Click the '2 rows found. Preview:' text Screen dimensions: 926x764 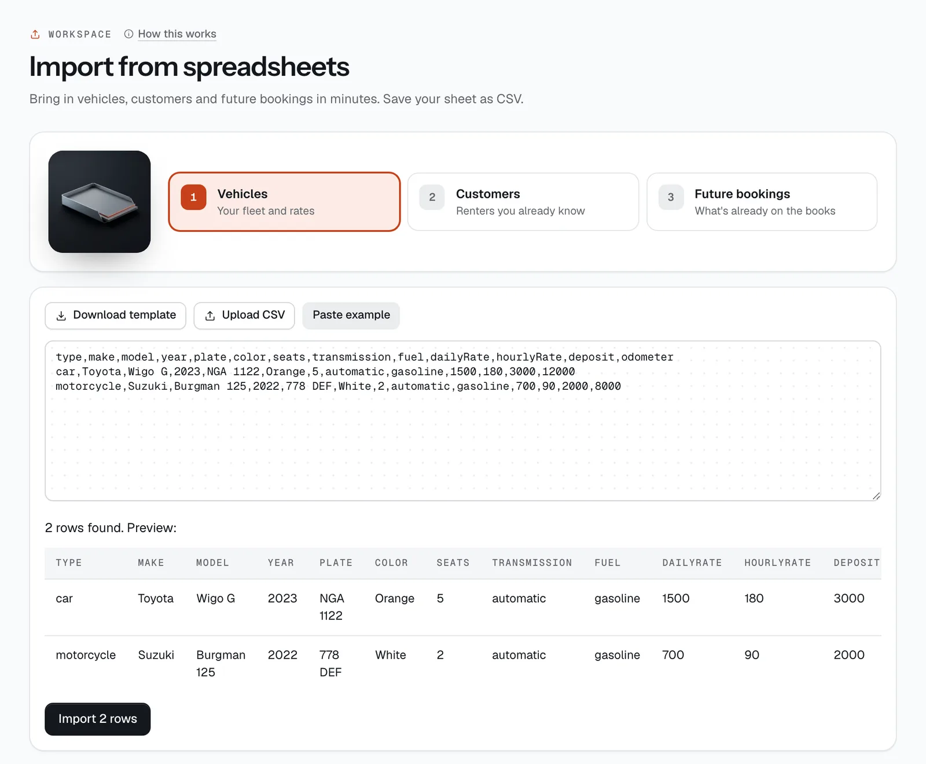click(x=111, y=528)
